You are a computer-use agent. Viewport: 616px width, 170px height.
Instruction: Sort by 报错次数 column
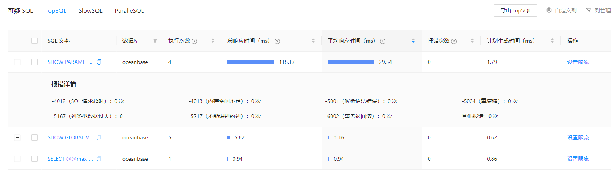[x=472, y=41]
